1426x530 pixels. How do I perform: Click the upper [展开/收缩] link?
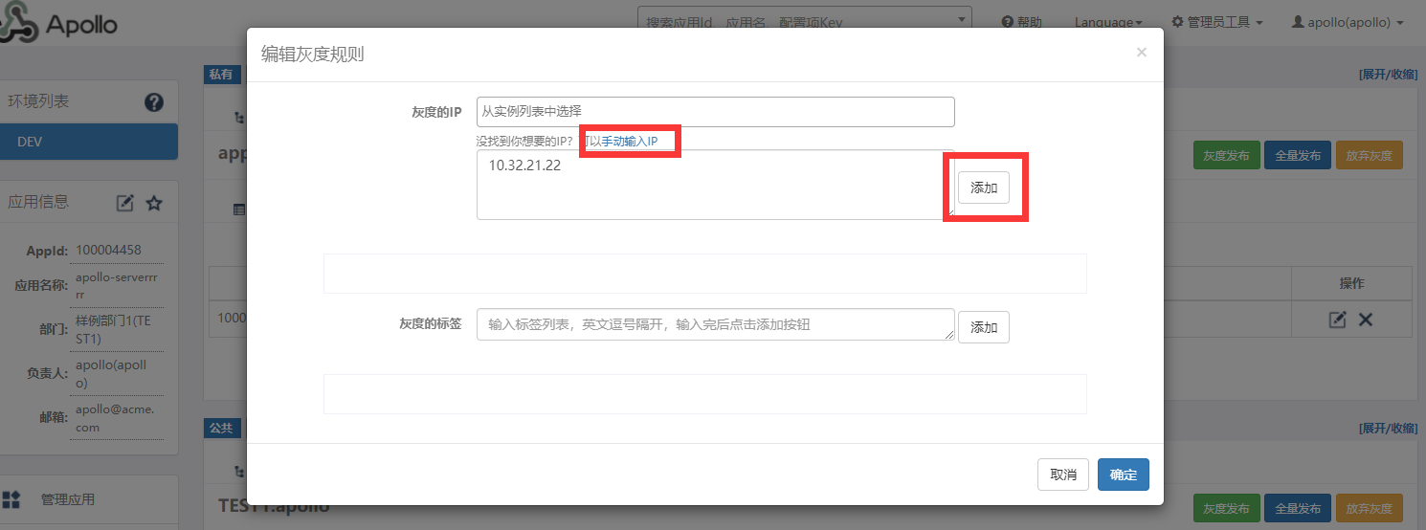tap(1388, 75)
